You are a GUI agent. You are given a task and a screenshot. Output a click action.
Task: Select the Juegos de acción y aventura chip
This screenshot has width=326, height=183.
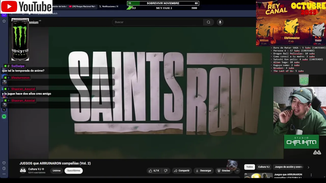pyautogui.click(x=289, y=167)
